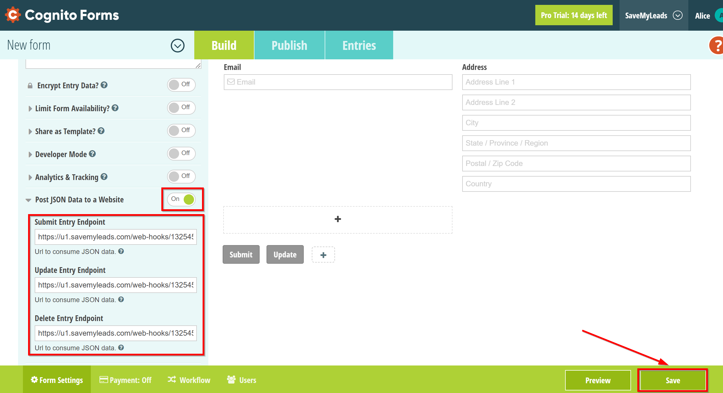This screenshot has width=723, height=393.
Task: Click Address Line 2 field
Action: point(576,102)
